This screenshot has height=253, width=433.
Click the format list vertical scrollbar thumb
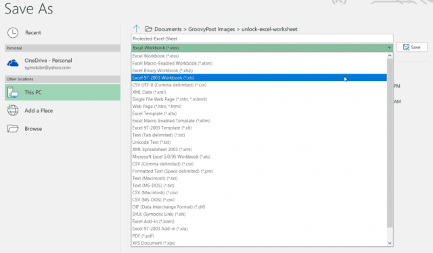[390, 143]
